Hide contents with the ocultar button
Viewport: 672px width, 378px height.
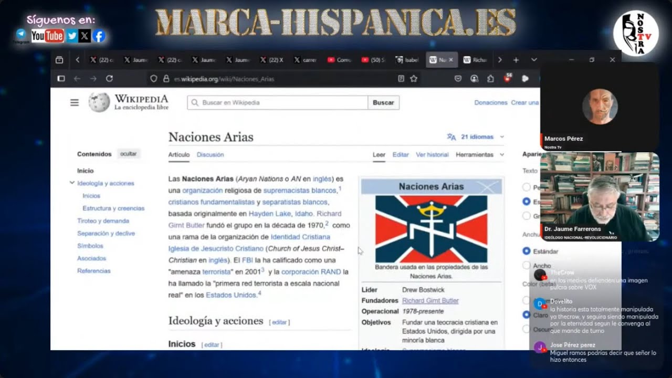pyautogui.click(x=128, y=154)
